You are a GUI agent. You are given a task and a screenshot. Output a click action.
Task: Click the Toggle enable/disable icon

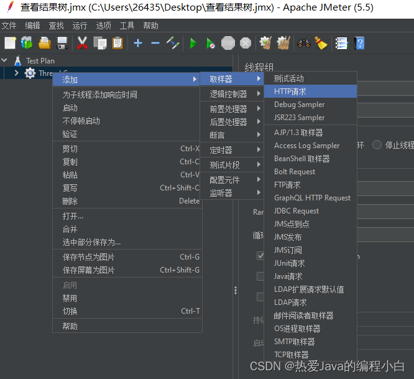point(173,43)
